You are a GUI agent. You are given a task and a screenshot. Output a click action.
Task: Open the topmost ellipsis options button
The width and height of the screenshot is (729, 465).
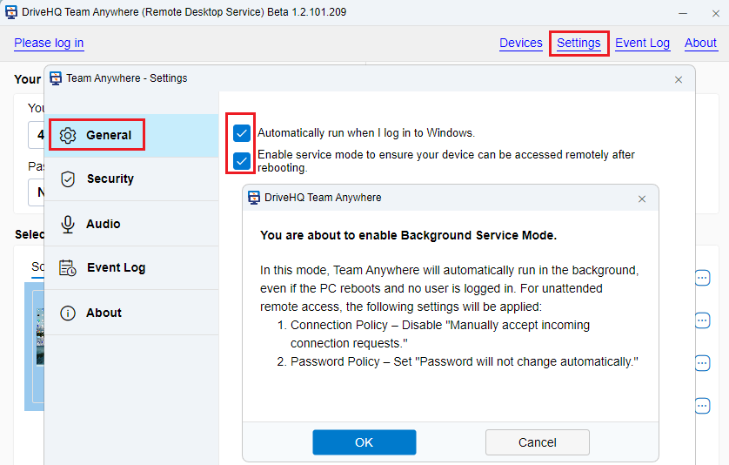[x=703, y=278]
